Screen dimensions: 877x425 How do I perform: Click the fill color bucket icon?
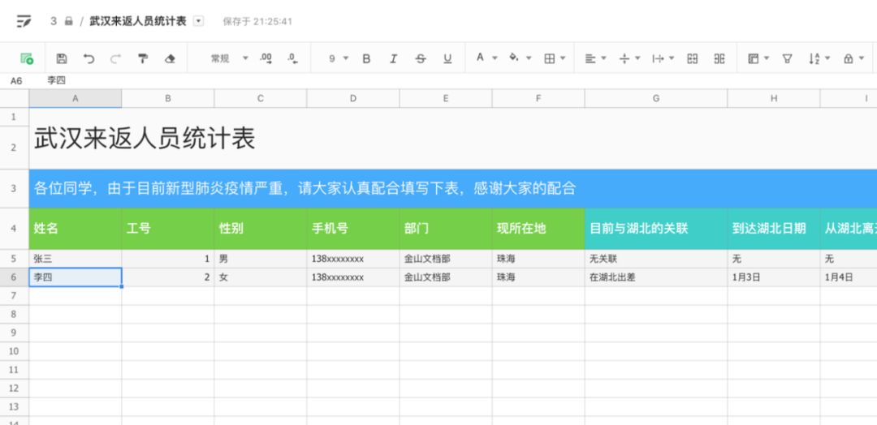513,58
